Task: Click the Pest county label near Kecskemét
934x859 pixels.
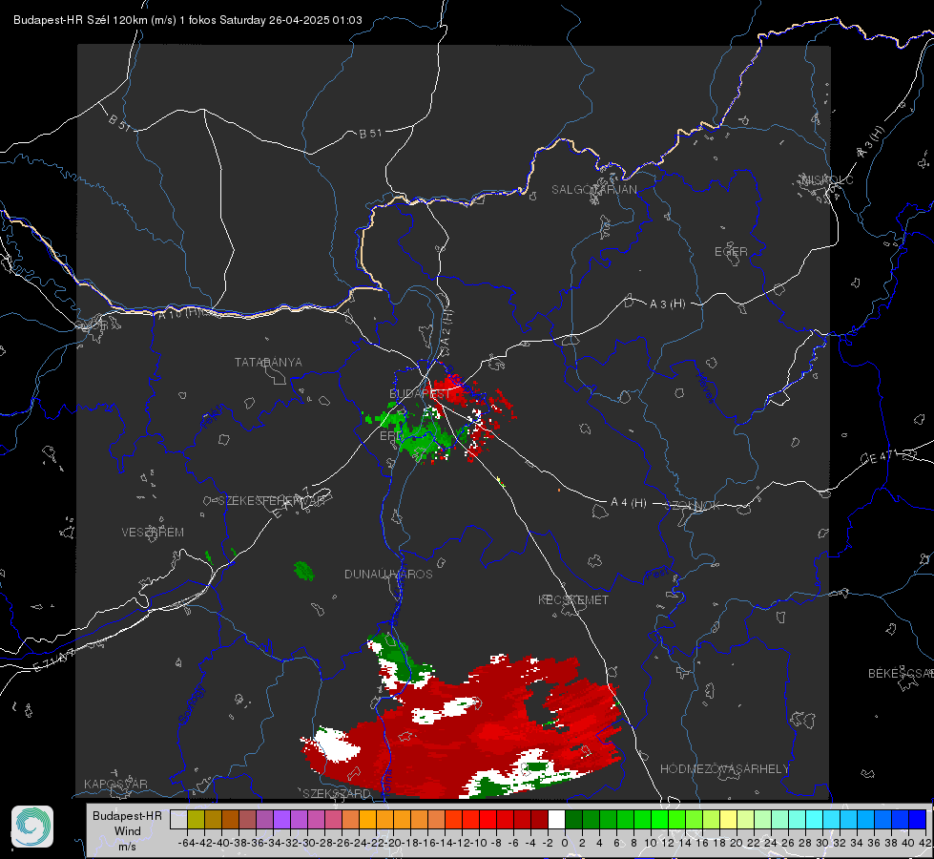Action: pyautogui.click(x=657, y=575)
